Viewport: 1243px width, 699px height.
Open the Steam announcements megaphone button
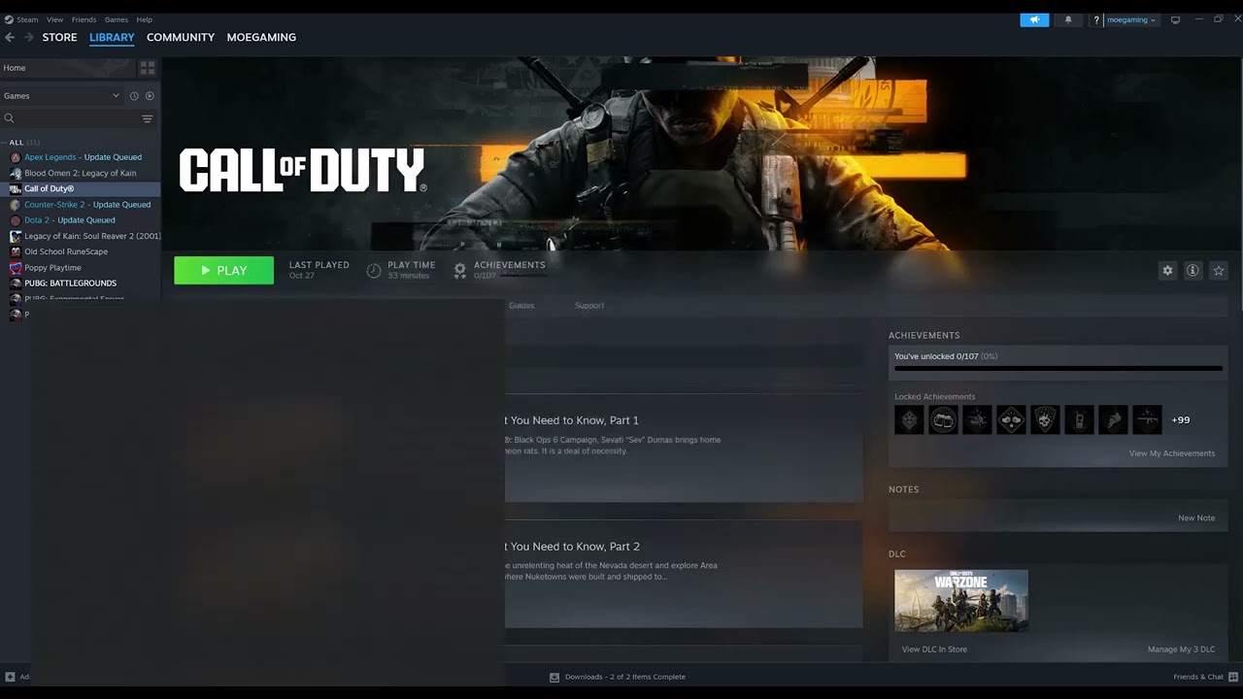click(x=1034, y=19)
